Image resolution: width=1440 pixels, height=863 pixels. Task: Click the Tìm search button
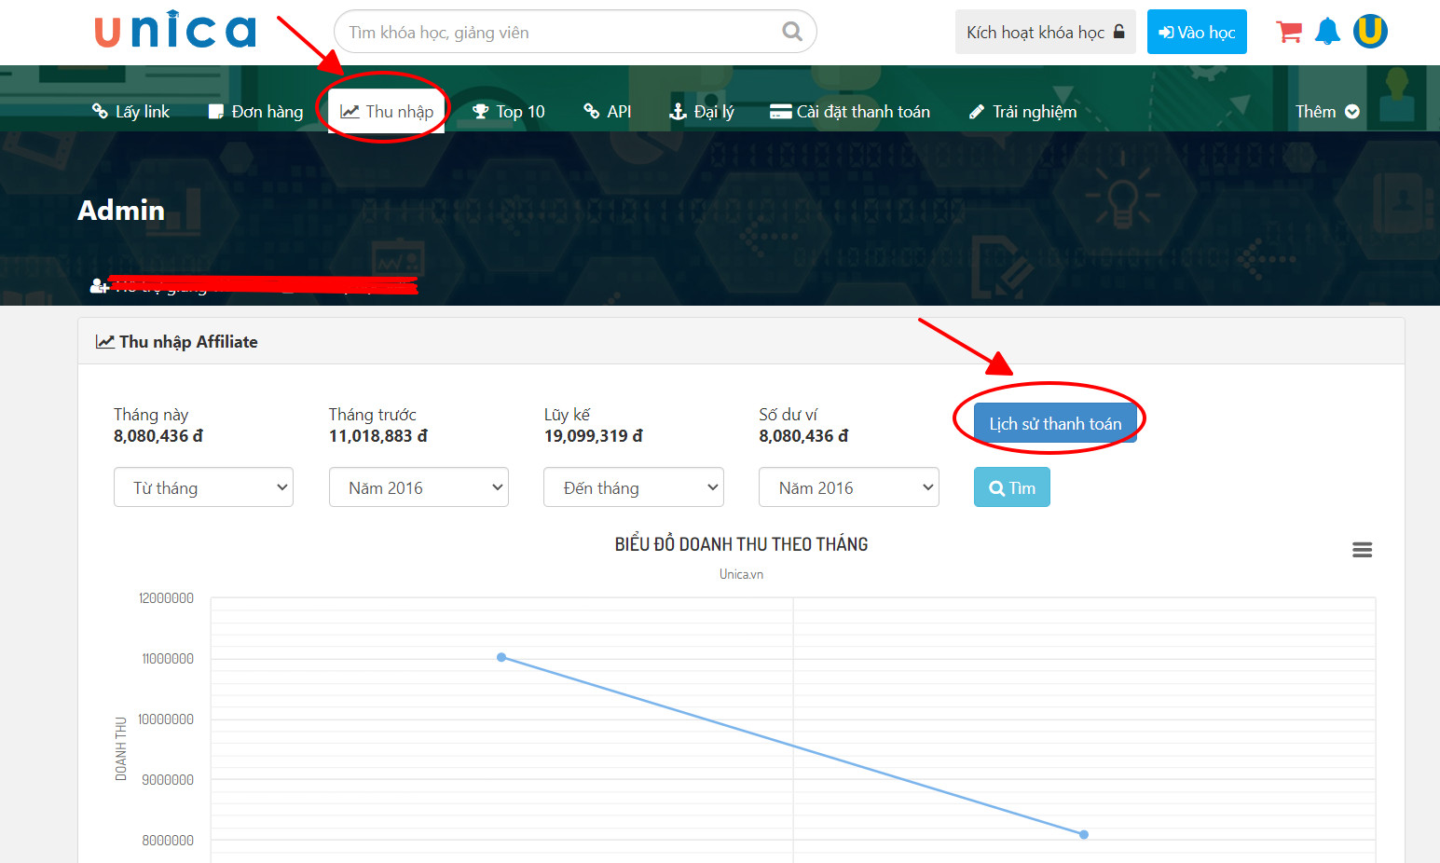(1012, 487)
